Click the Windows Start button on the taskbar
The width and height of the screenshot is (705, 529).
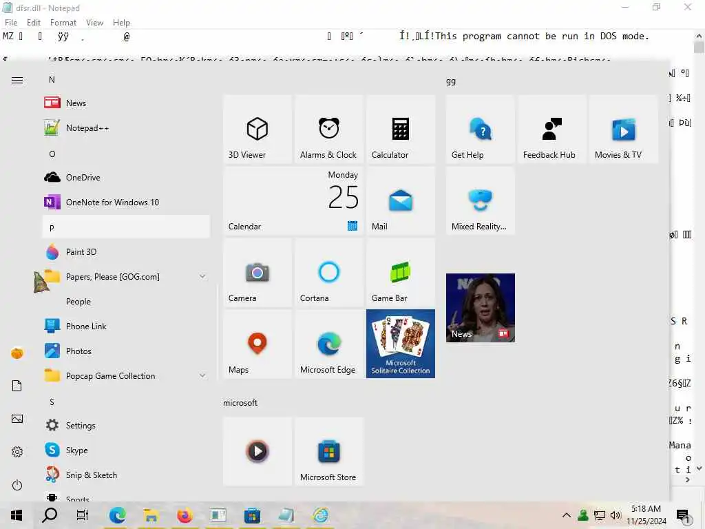click(17, 515)
